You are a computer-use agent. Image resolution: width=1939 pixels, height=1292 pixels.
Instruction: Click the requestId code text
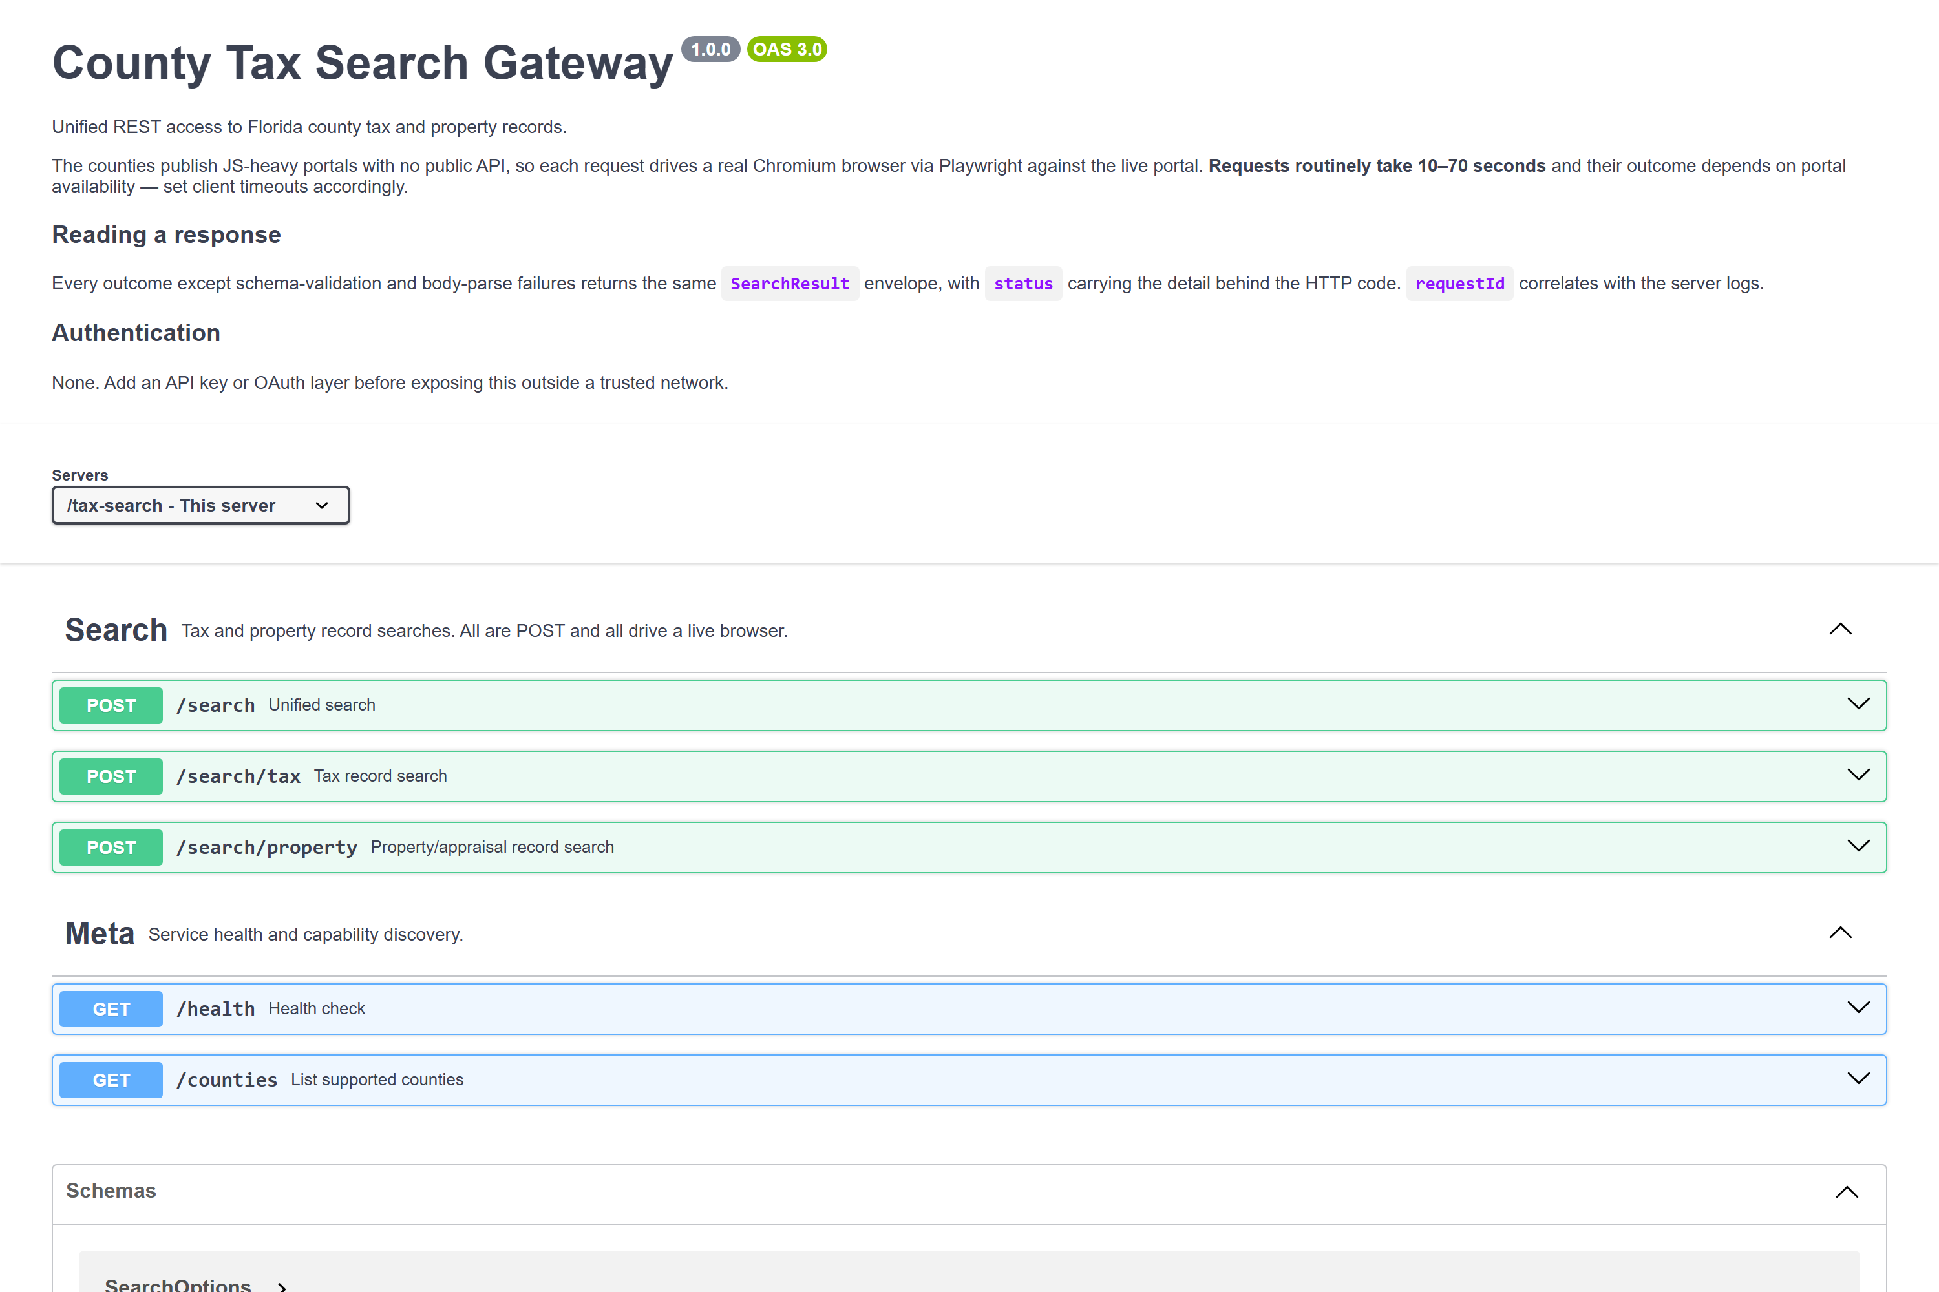click(x=1460, y=284)
